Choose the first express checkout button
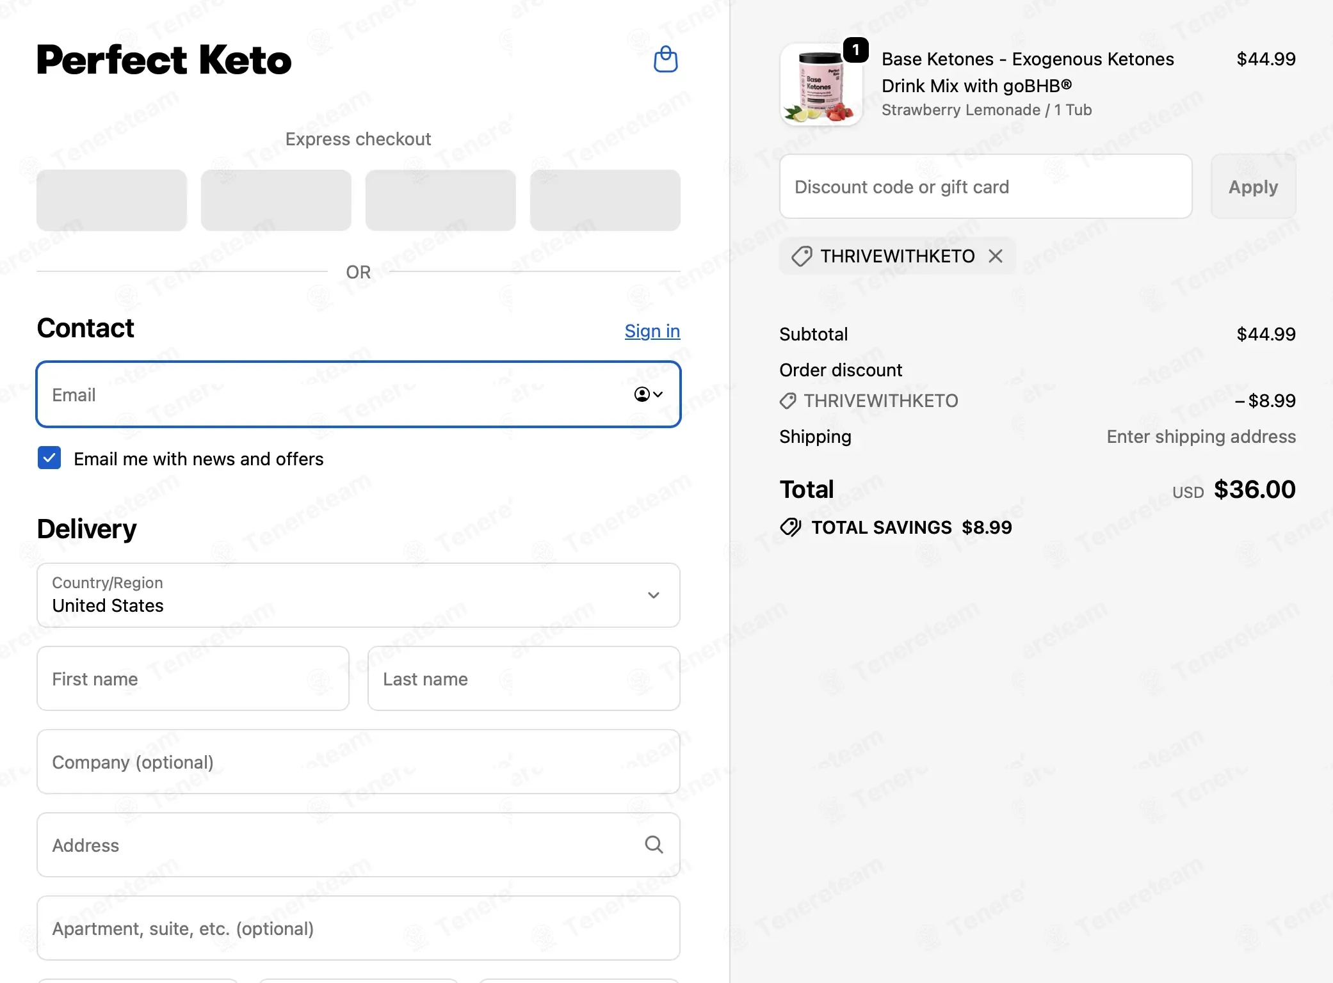The width and height of the screenshot is (1333, 983). pos(111,200)
